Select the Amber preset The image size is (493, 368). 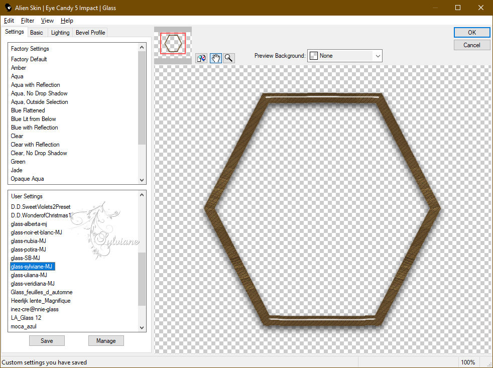(x=19, y=68)
